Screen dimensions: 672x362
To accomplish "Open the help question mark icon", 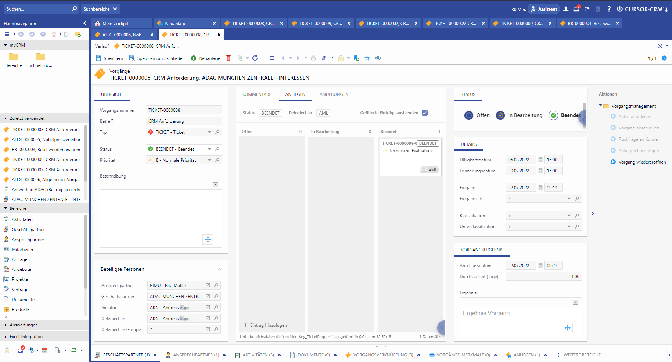I will point(609,9).
